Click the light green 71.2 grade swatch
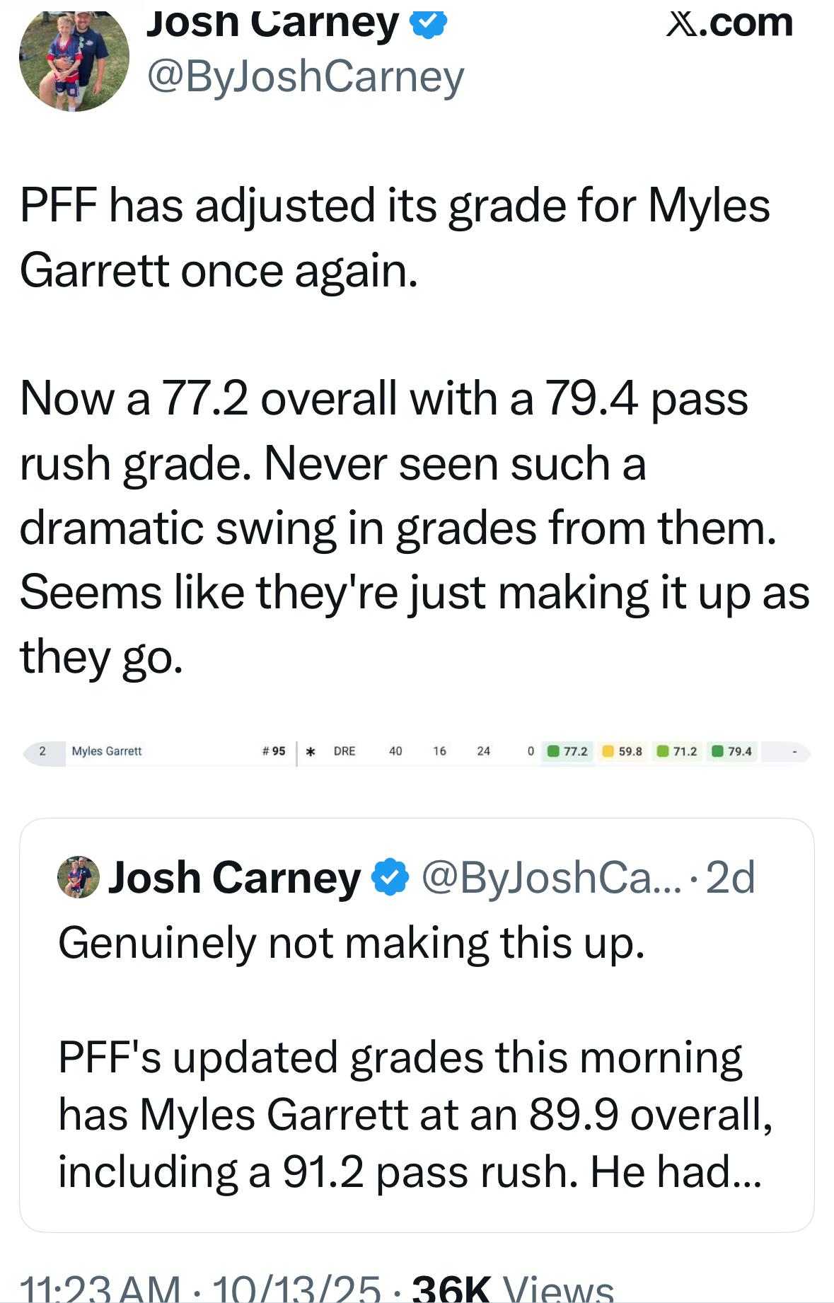This screenshot has height=1303, width=834. tap(662, 751)
